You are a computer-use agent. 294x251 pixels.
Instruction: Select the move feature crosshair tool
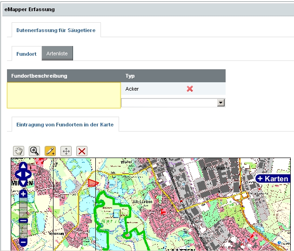click(66, 151)
